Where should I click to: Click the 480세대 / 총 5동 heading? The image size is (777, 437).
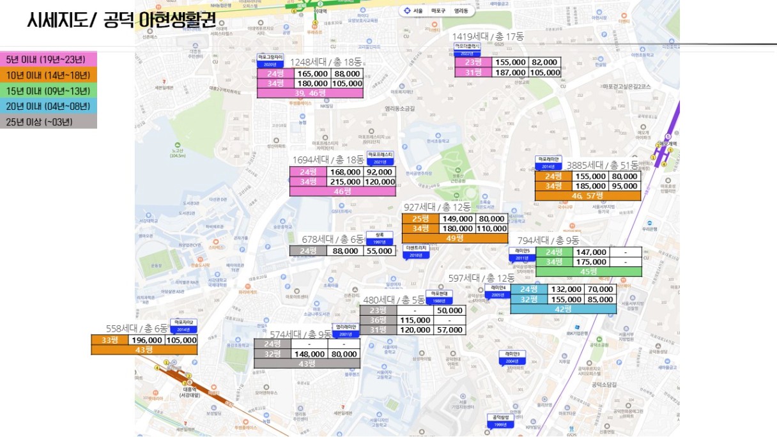[x=394, y=300]
